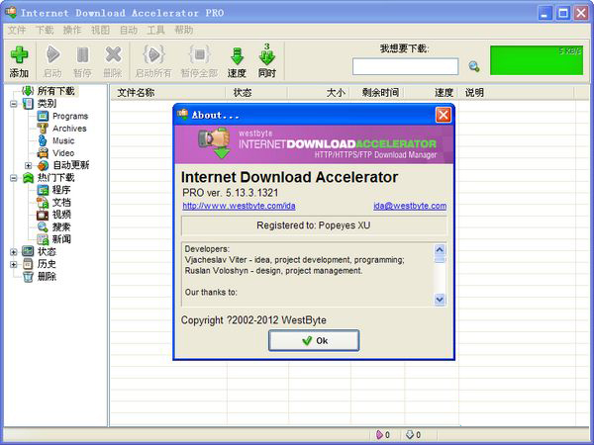Select the 自动更新 globe icon
Viewport: 594px width, 445px height.
[x=43, y=165]
